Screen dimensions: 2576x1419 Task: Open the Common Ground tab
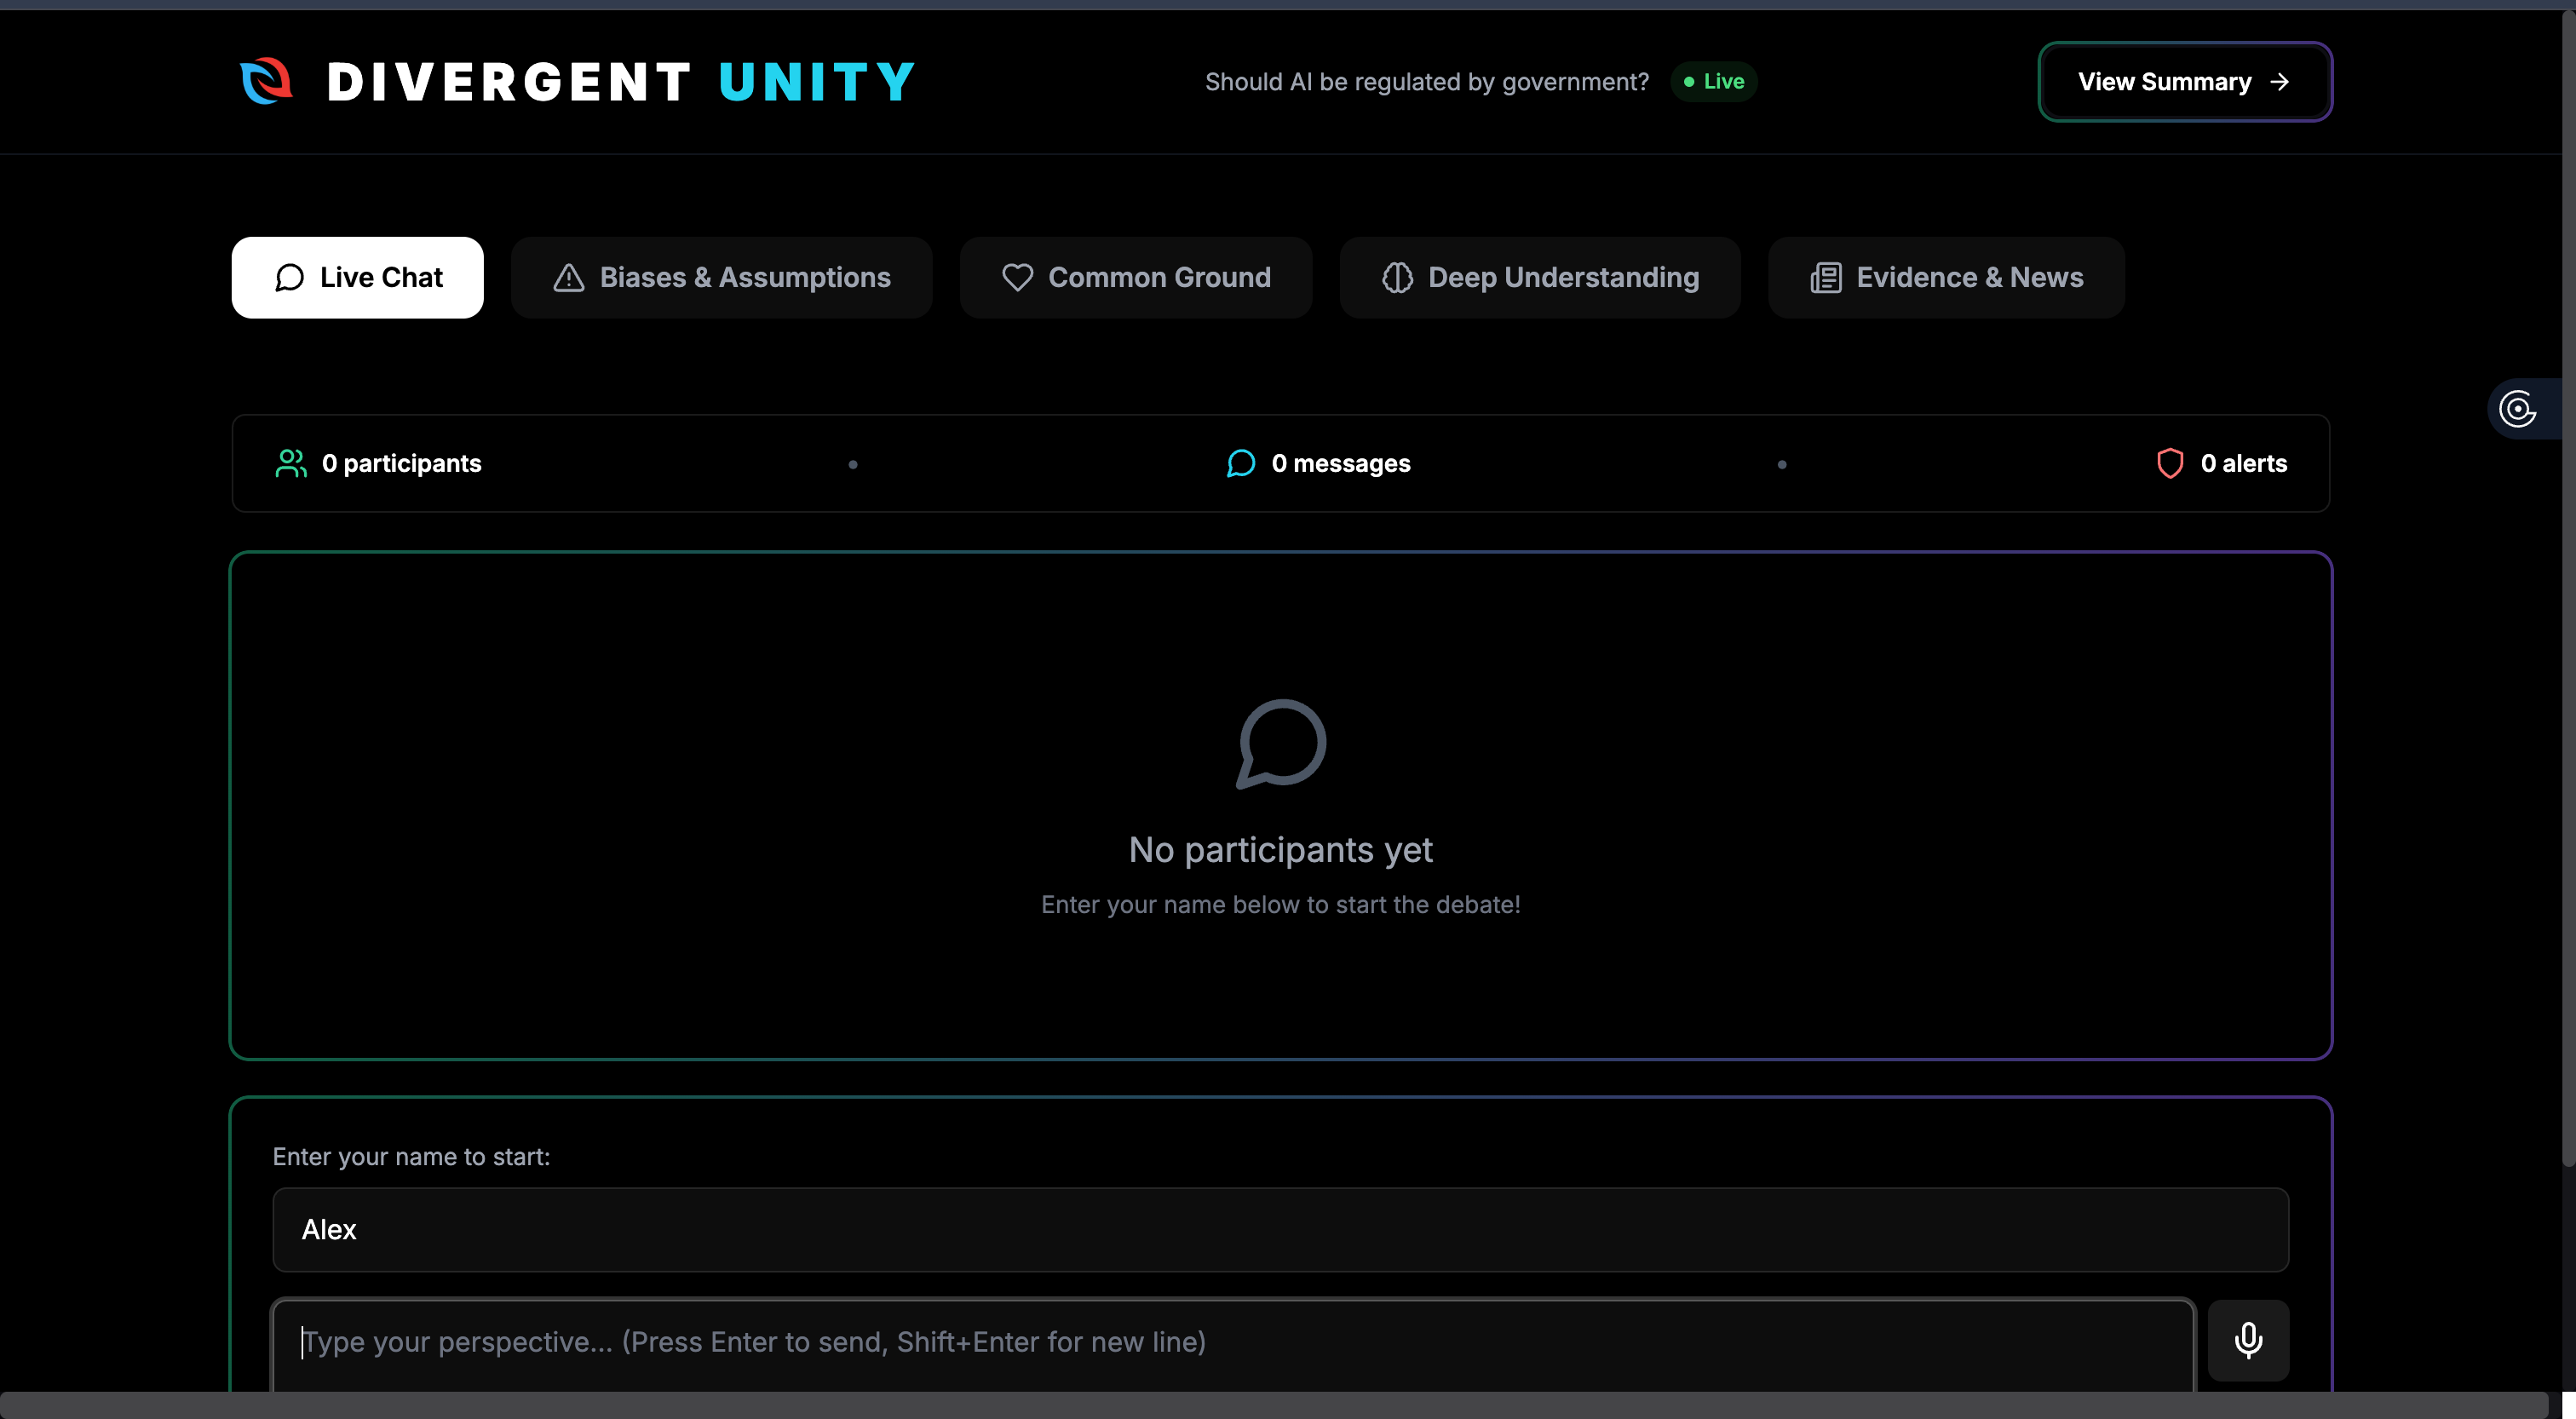coord(1136,277)
